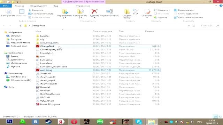Open Opera browser from taskbar
The width and height of the screenshot is (223, 125).
click(74, 122)
